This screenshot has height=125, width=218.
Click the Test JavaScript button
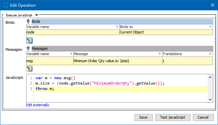tap(173, 117)
